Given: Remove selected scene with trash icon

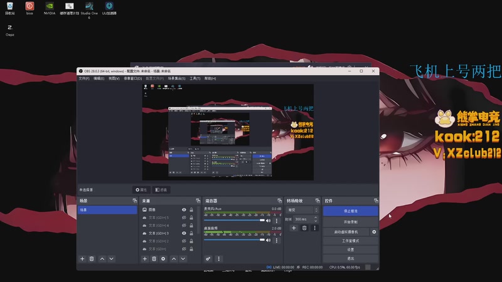Looking at the screenshot, I should click(92, 259).
